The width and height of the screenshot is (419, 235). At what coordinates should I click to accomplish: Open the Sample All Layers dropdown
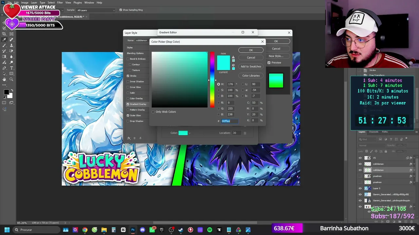pyautogui.click(x=96, y=10)
